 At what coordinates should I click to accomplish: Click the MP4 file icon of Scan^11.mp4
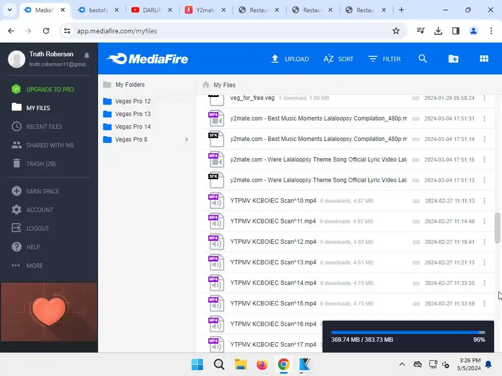coord(216,221)
